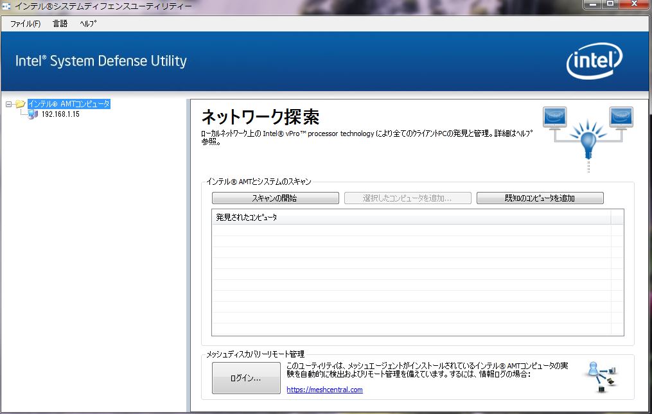This screenshot has width=652, height=414.
Task: Open the ファイル(F) menu
Action: (25, 24)
